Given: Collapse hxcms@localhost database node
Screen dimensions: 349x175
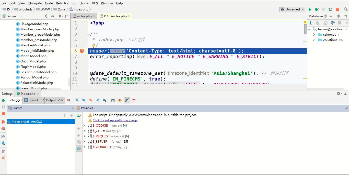Looking at the screenshot, I should [x=309, y=29].
